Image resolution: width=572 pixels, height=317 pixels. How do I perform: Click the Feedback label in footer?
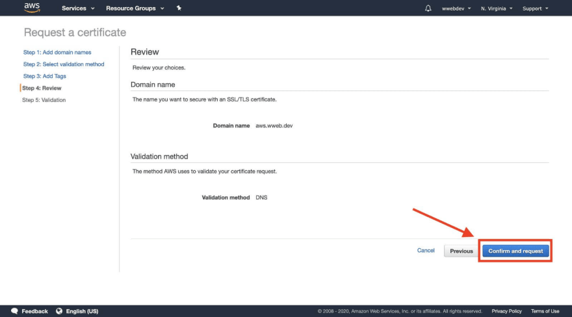34,311
